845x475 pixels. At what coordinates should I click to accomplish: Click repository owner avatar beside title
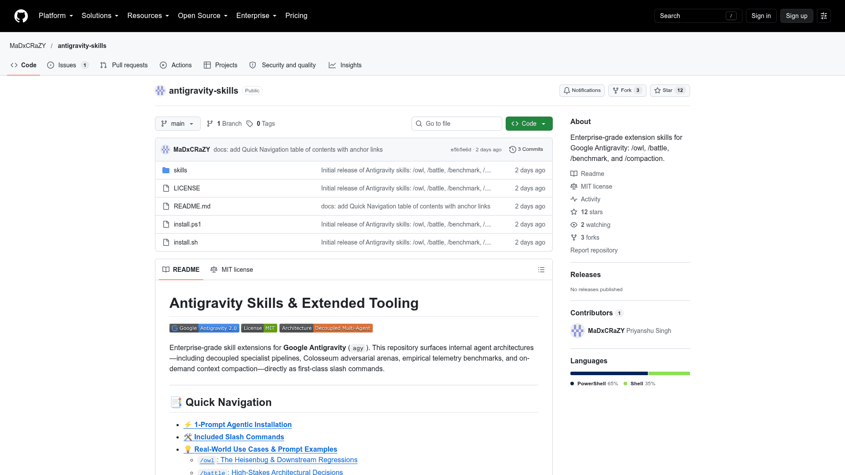160,91
